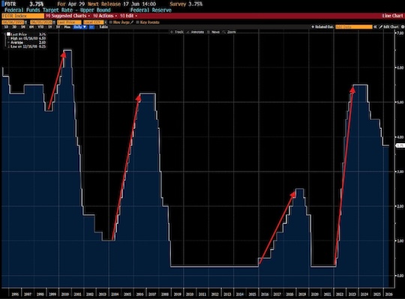Screen dimensions: 405x299
Task: Click the Next Release 17 Jun text
Action: [x=121, y=4]
